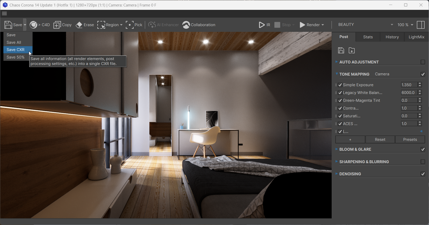Open Chaos Collaboration
Viewport: 429px width, 225px height.
click(x=199, y=25)
